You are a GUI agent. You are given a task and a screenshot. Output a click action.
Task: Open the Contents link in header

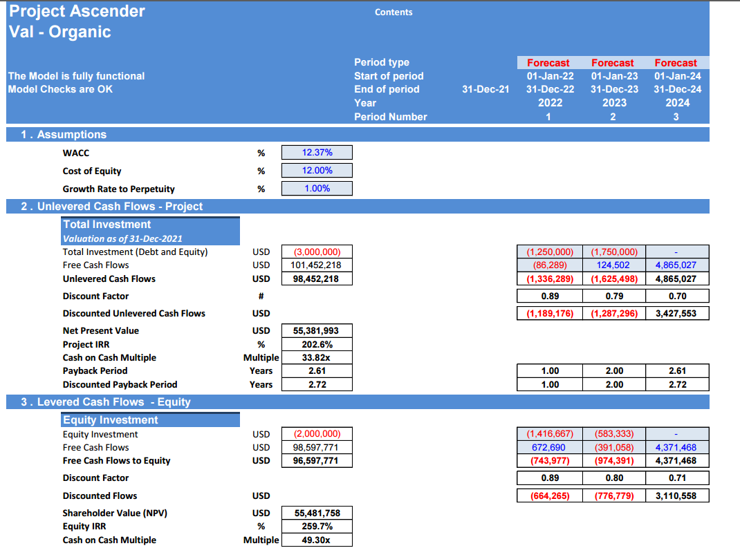click(394, 12)
